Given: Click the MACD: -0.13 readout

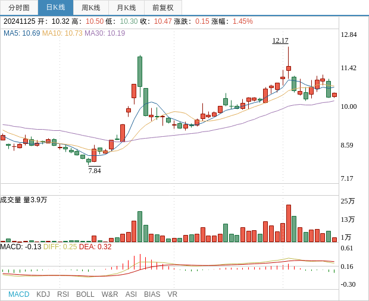Looking at the screenshot, I should pyautogui.click(x=21, y=247).
